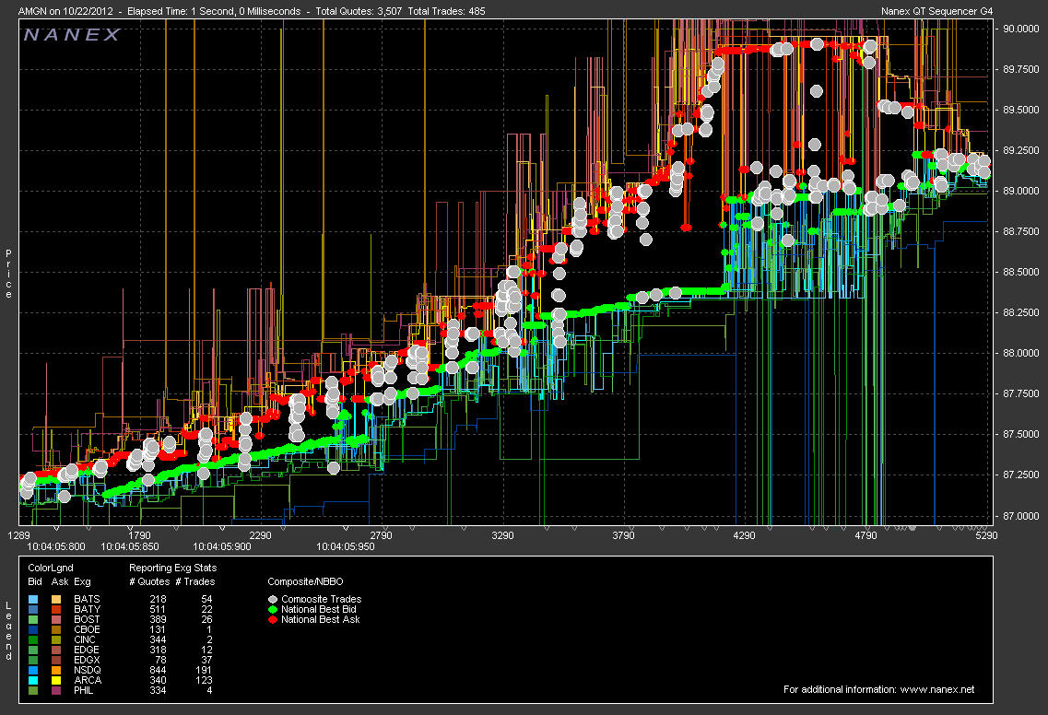Click the National Best Ask red marker
Screen dimensions: 1048x715
[x=273, y=619]
